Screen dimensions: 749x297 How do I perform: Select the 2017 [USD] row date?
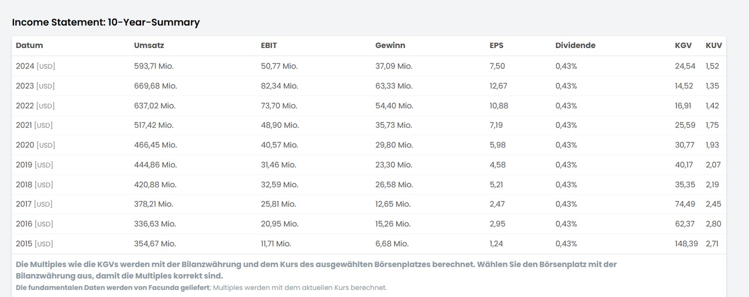(34, 204)
